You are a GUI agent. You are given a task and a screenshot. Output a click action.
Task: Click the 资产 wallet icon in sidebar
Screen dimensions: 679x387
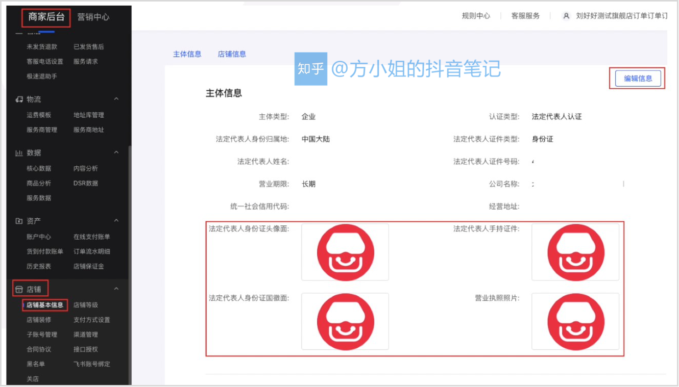click(19, 221)
